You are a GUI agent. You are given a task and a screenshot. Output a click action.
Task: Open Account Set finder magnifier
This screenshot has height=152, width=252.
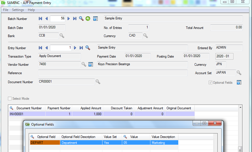click(239, 73)
